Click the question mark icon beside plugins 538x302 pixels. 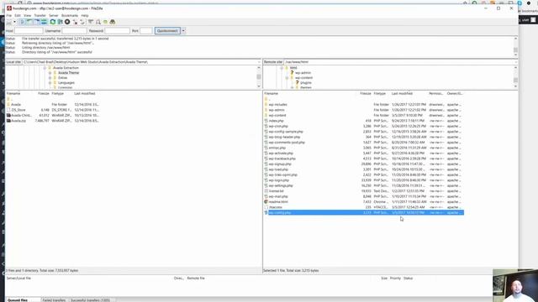[x=297, y=82]
